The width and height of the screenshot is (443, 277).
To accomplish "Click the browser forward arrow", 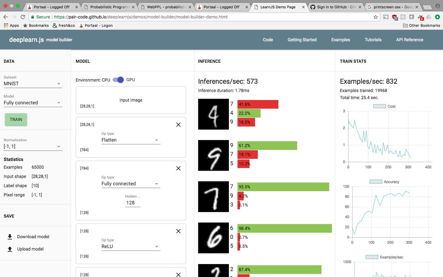I will click(14, 17).
